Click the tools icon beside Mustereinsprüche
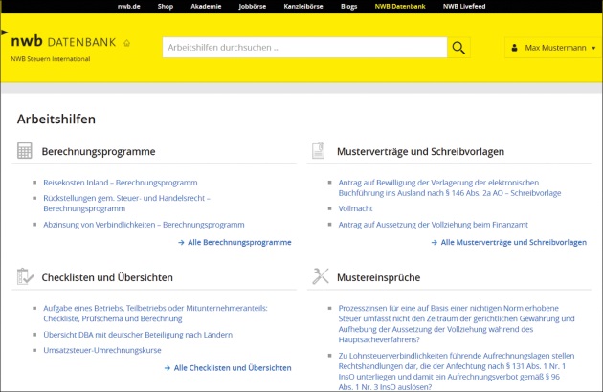 coord(320,276)
